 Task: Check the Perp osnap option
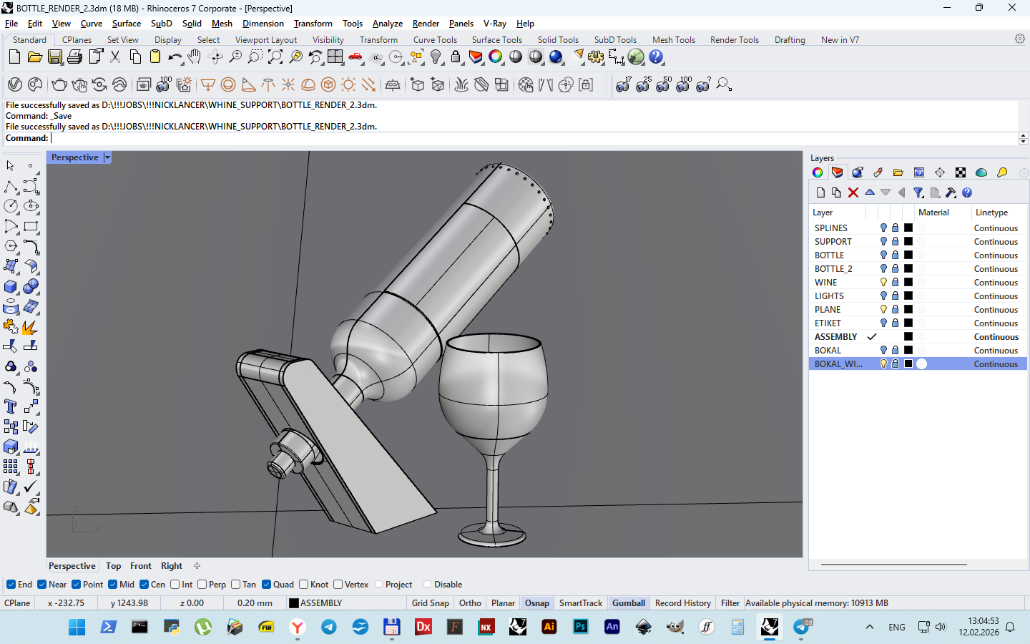pyautogui.click(x=202, y=585)
